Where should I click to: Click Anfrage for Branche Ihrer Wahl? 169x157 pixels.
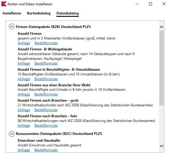pos(24,94)
